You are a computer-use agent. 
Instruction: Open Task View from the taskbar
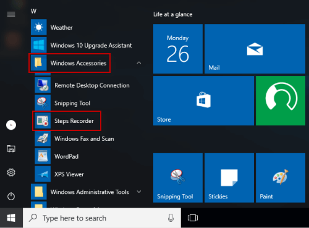coord(193,218)
